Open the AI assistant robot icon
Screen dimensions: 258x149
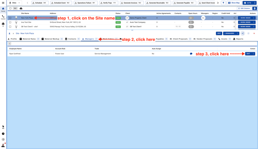3,24
